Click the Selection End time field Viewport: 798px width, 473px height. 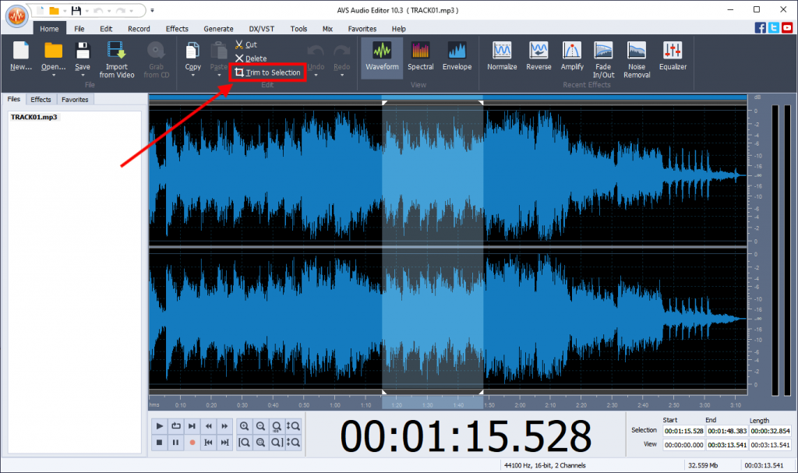click(727, 431)
